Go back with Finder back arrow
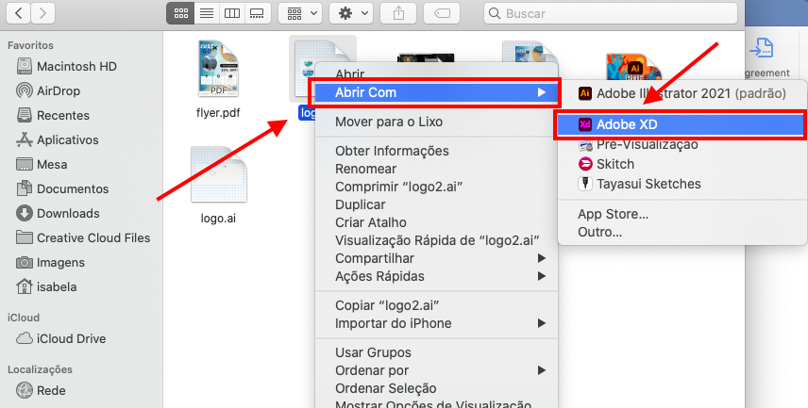 [x=19, y=13]
